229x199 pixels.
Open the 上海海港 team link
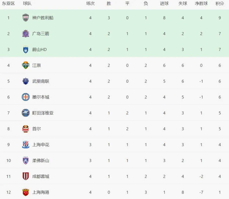tap(41, 192)
